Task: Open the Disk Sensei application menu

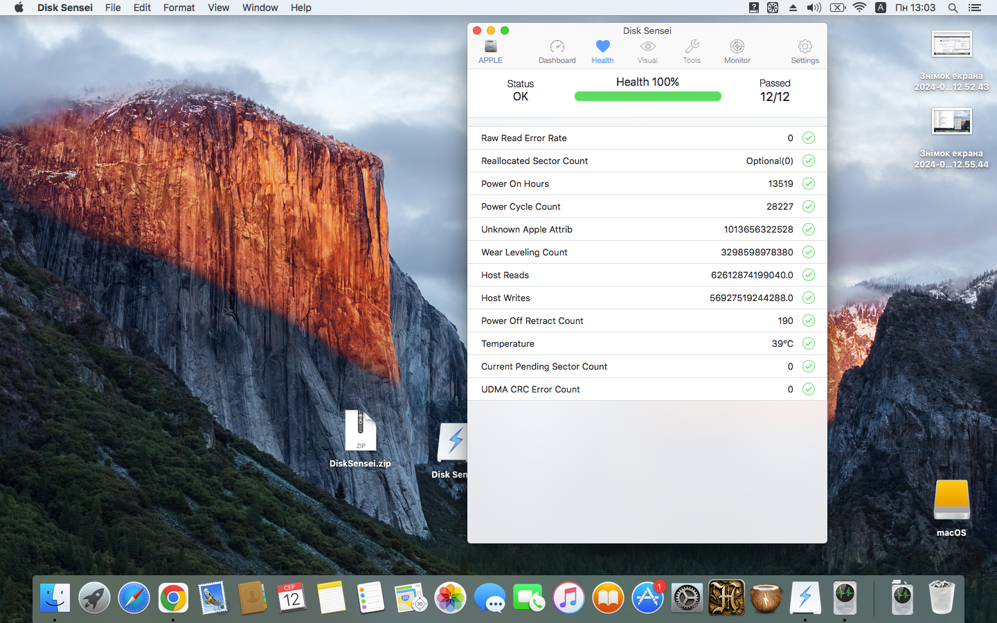Action: click(x=65, y=8)
